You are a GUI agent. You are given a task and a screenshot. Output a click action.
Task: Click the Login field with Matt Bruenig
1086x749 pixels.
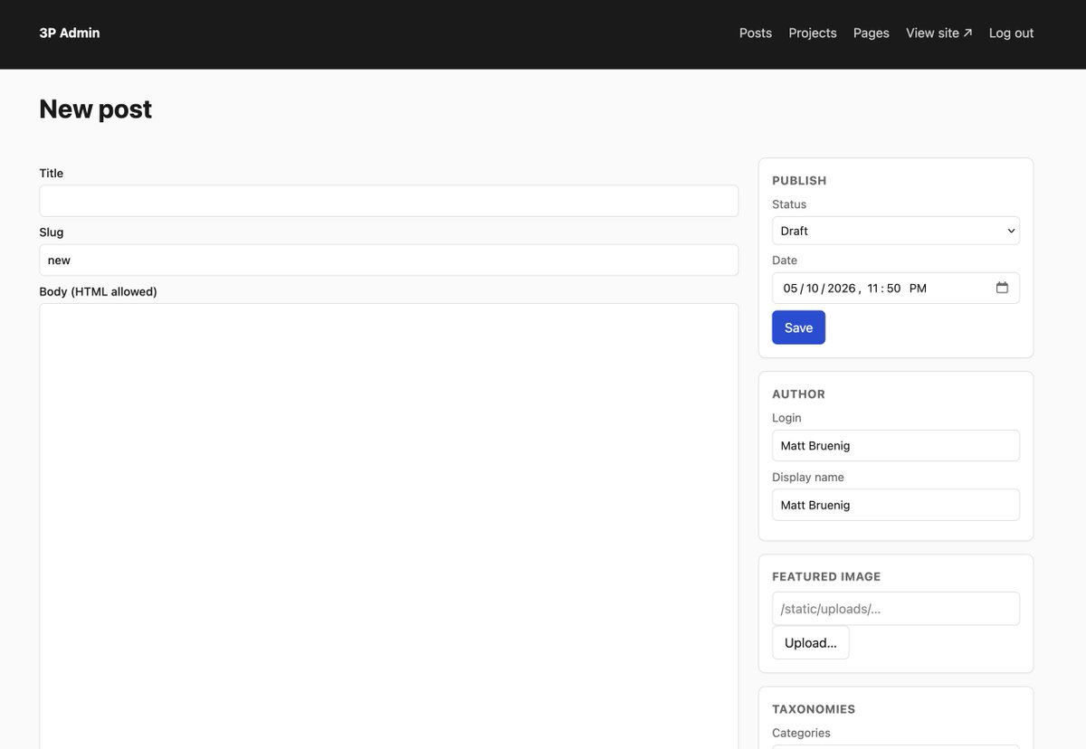pyautogui.click(x=896, y=446)
